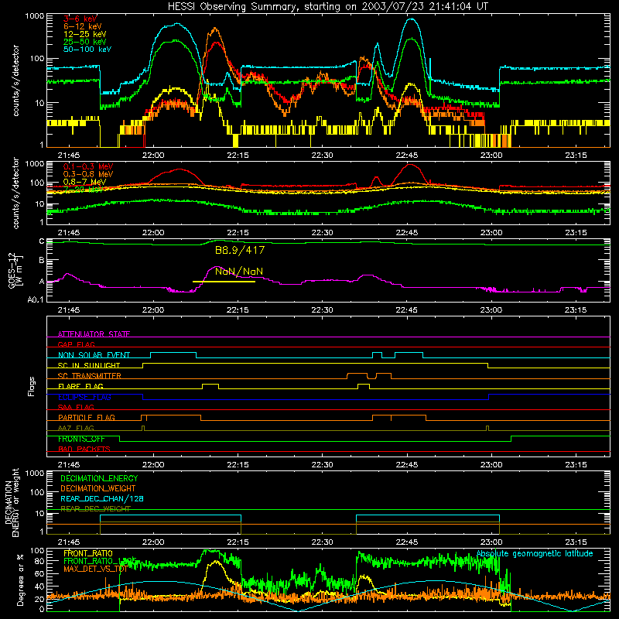Click the HESSI Observing Summary title text
Image resolution: width=619 pixels, height=619 pixels.
tap(328, 6)
